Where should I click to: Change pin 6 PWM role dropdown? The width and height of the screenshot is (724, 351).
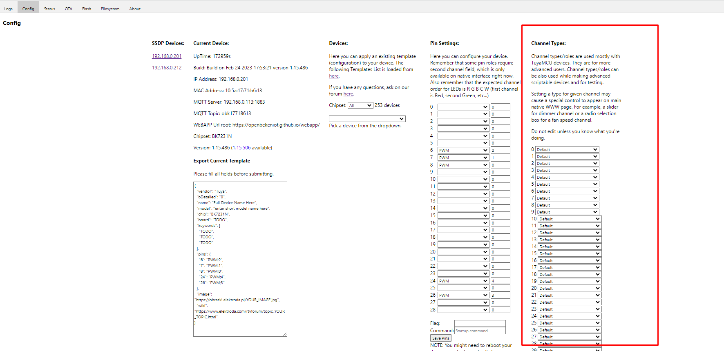point(463,150)
